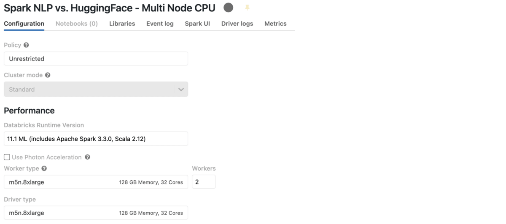Open the Driver type m5n.8xlarge selector

[x=96, y=213]
